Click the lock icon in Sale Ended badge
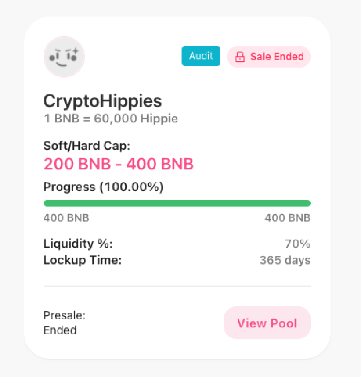Image resolution: width=361 pixels, height=377 pixels. (240, 57)
